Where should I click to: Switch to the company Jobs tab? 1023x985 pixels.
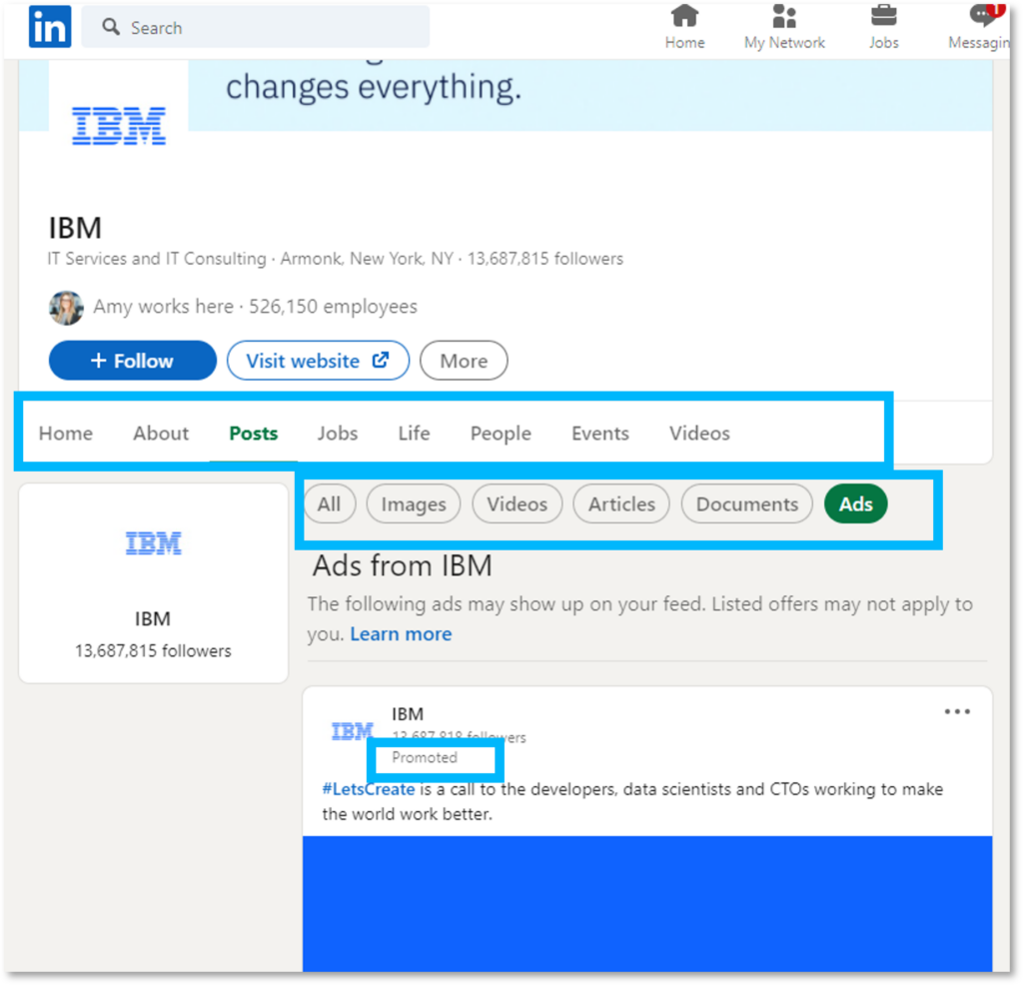(x=338, y=434)
